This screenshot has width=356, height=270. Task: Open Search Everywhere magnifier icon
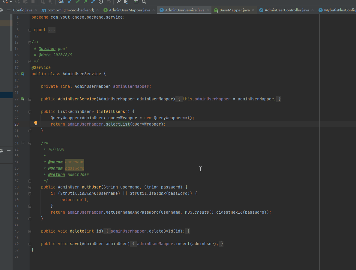tap(144, 1)
